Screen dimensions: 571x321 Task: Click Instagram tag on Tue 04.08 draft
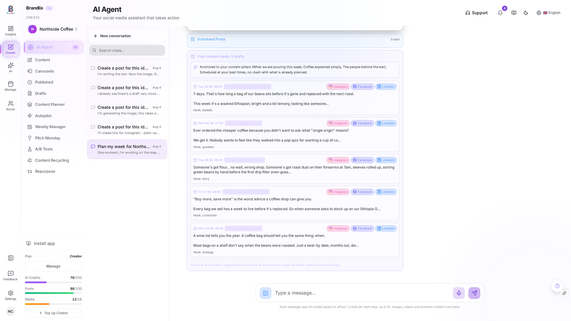click(x=338, y=87)
